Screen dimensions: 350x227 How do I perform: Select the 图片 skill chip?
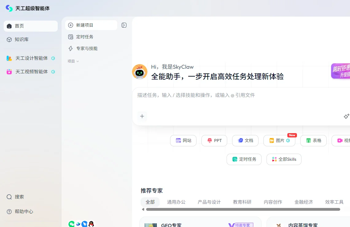click(279, 140)
